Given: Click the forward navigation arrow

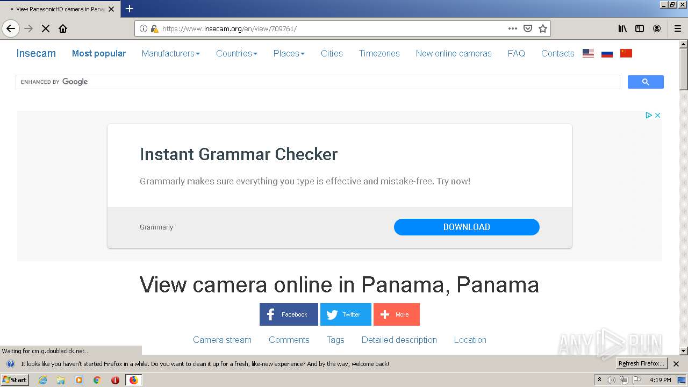Looking at the screenshot, I should click(x=29, y=28).
